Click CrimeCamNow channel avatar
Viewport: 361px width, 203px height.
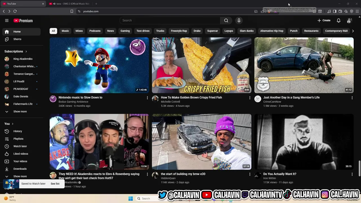258,99
